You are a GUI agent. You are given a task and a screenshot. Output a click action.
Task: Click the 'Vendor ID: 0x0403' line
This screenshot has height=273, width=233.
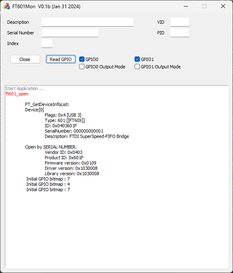64,152
